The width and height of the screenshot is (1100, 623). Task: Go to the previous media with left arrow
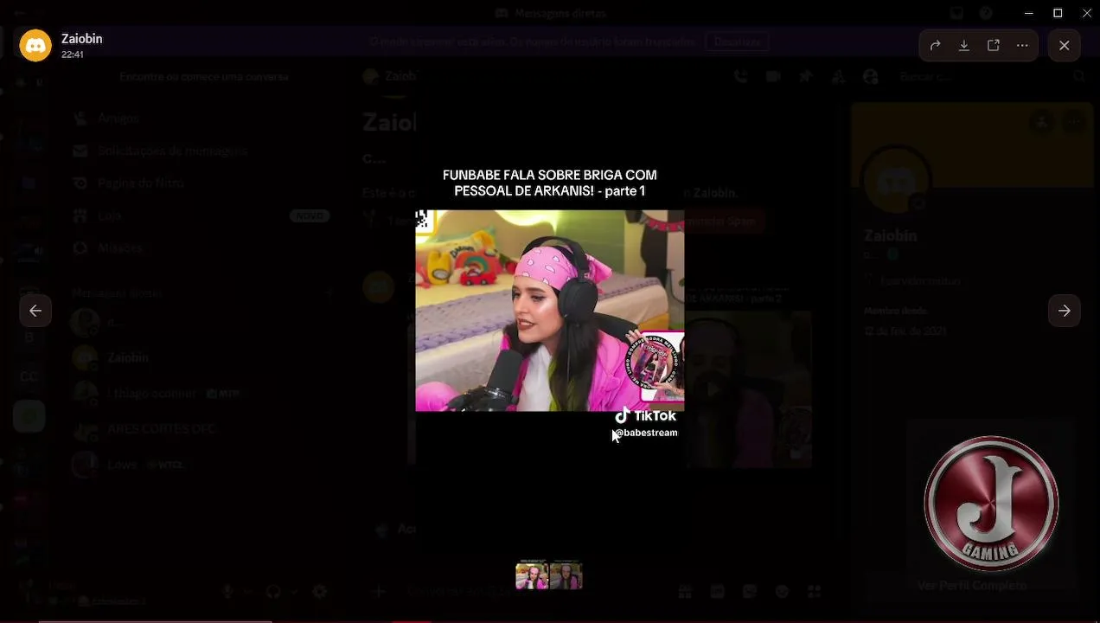point(35,311)
